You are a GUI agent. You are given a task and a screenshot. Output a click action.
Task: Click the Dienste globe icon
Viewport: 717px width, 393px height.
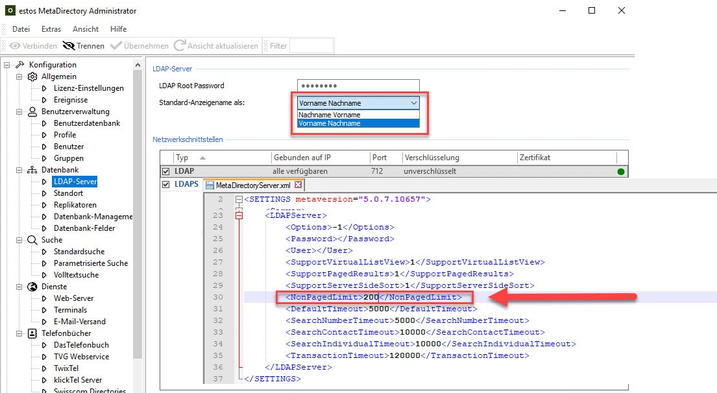(x=32, y=287)
